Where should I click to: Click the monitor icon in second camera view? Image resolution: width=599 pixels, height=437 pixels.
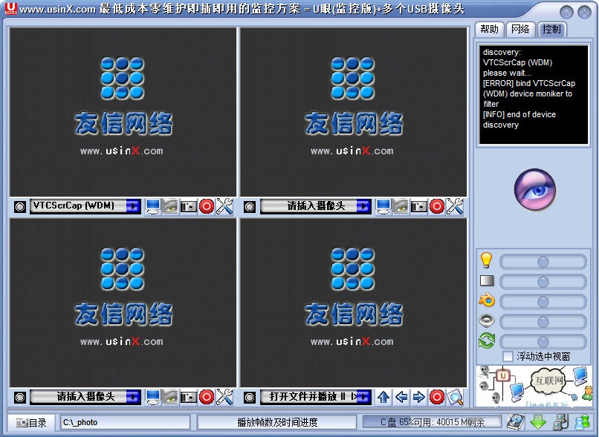383,206
